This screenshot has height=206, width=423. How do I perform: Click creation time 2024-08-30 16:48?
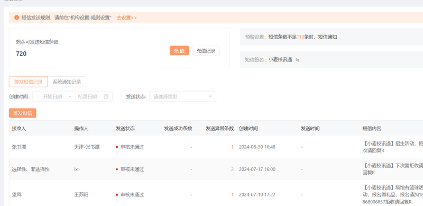[257, 147]
